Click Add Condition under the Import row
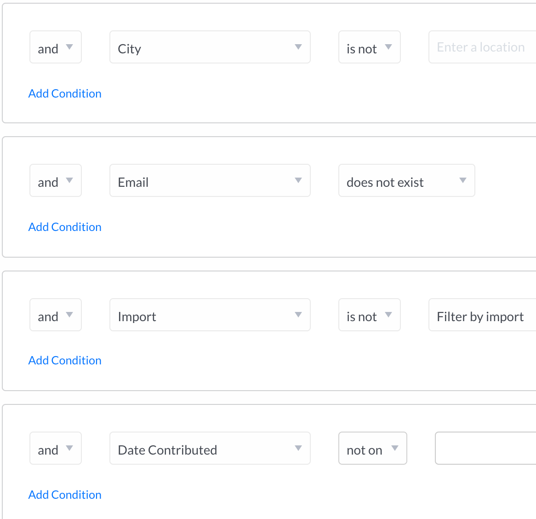This screenshot has height=519, width=536. point(65,360)
